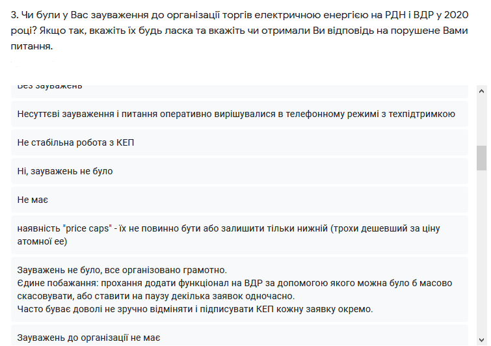Click the scrollbar down arrow

tap(482, 339)
